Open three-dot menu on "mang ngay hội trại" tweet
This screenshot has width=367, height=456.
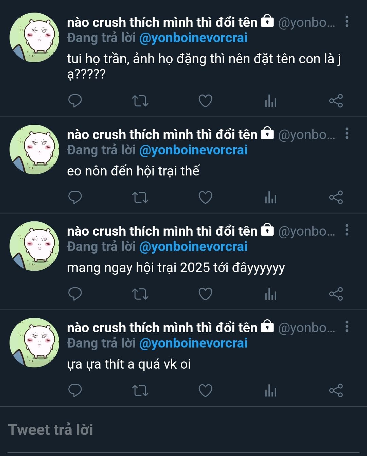[347, 230]
